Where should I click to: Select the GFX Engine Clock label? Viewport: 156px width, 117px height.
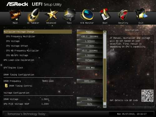13,68
